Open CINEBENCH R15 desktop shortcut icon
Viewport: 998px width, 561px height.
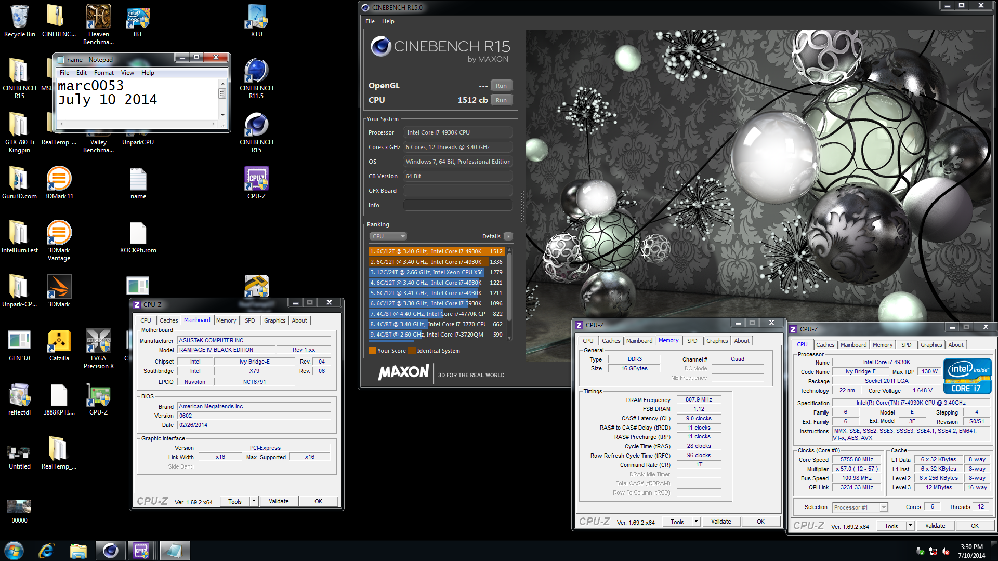pyautogui.click(x=256, y=132)
